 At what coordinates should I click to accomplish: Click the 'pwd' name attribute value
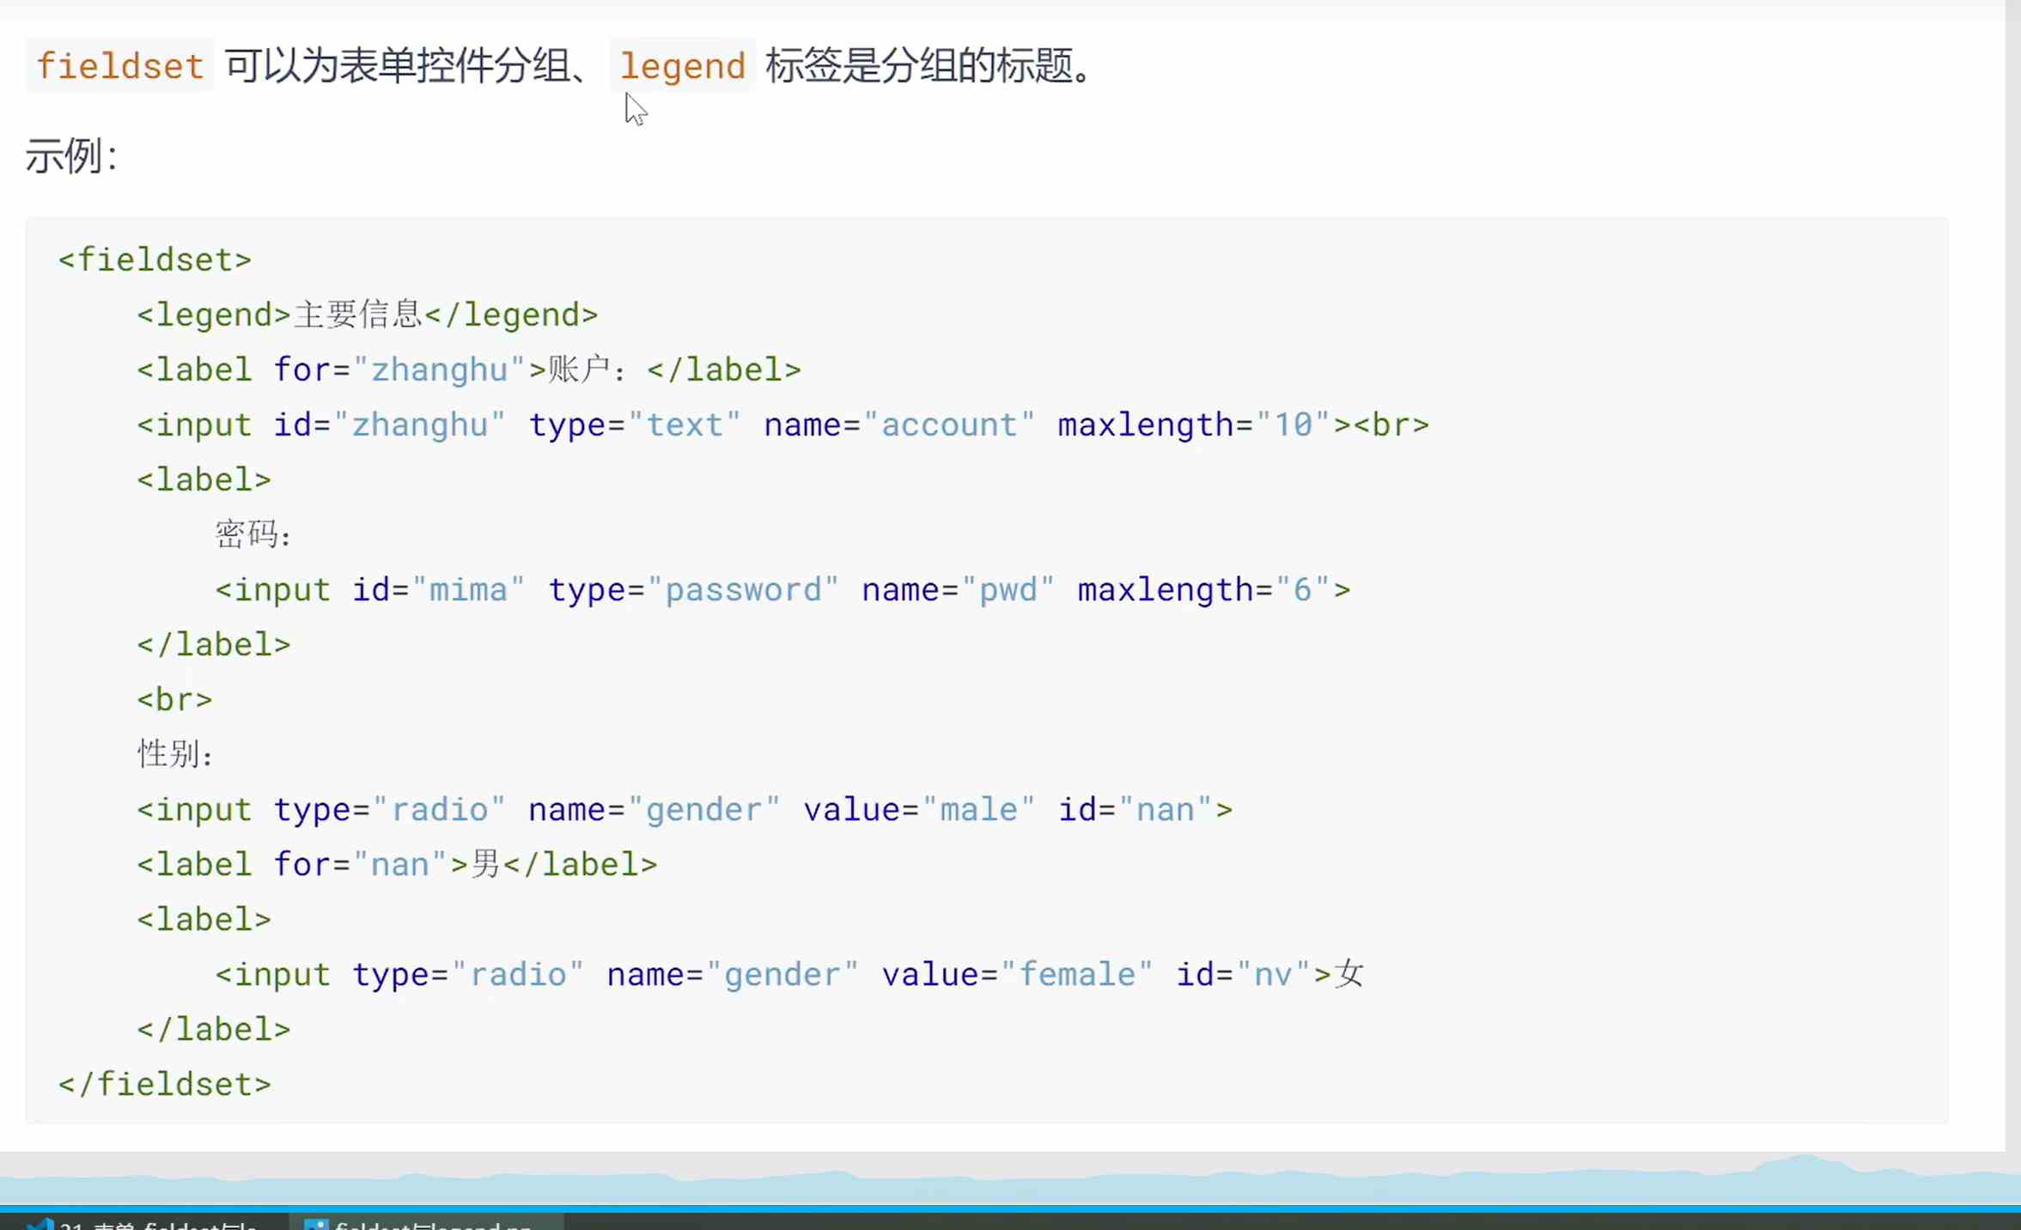(x=1007, y=589)
